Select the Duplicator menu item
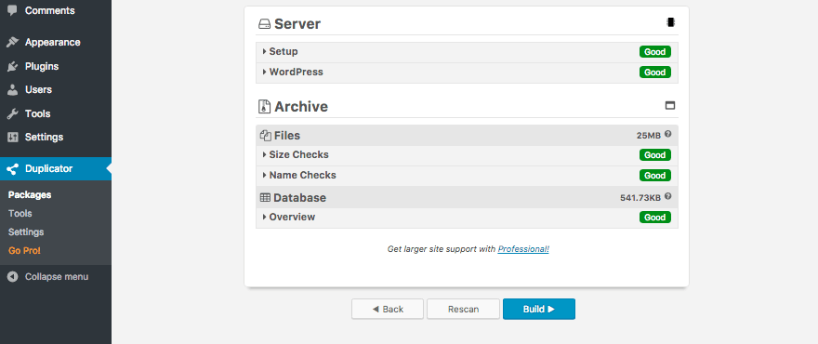The height and width of the screenshot is (344, 818). coord(55,169)
